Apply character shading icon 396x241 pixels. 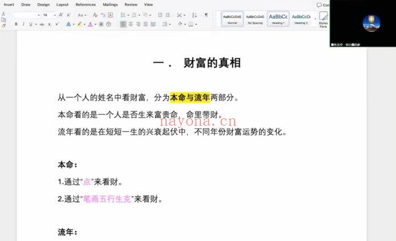(x=101, y=24)
